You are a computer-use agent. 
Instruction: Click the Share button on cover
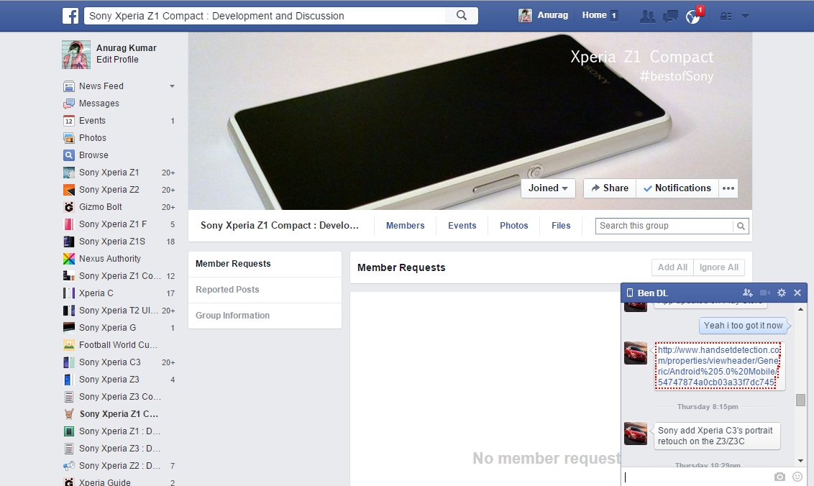click(x=610, y=188)
